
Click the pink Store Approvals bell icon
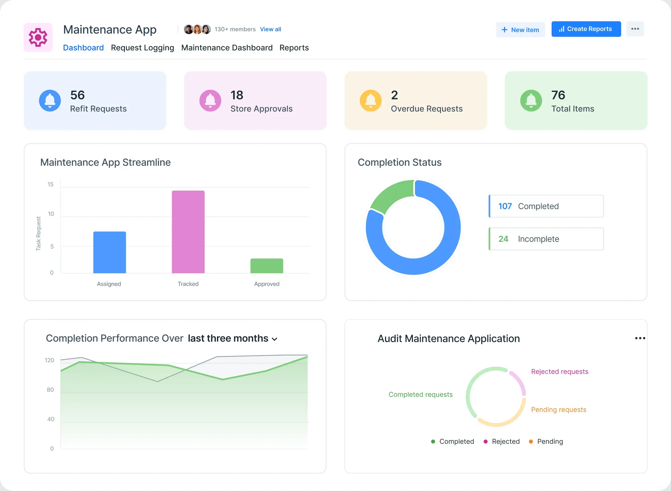[x=210, y=100]
